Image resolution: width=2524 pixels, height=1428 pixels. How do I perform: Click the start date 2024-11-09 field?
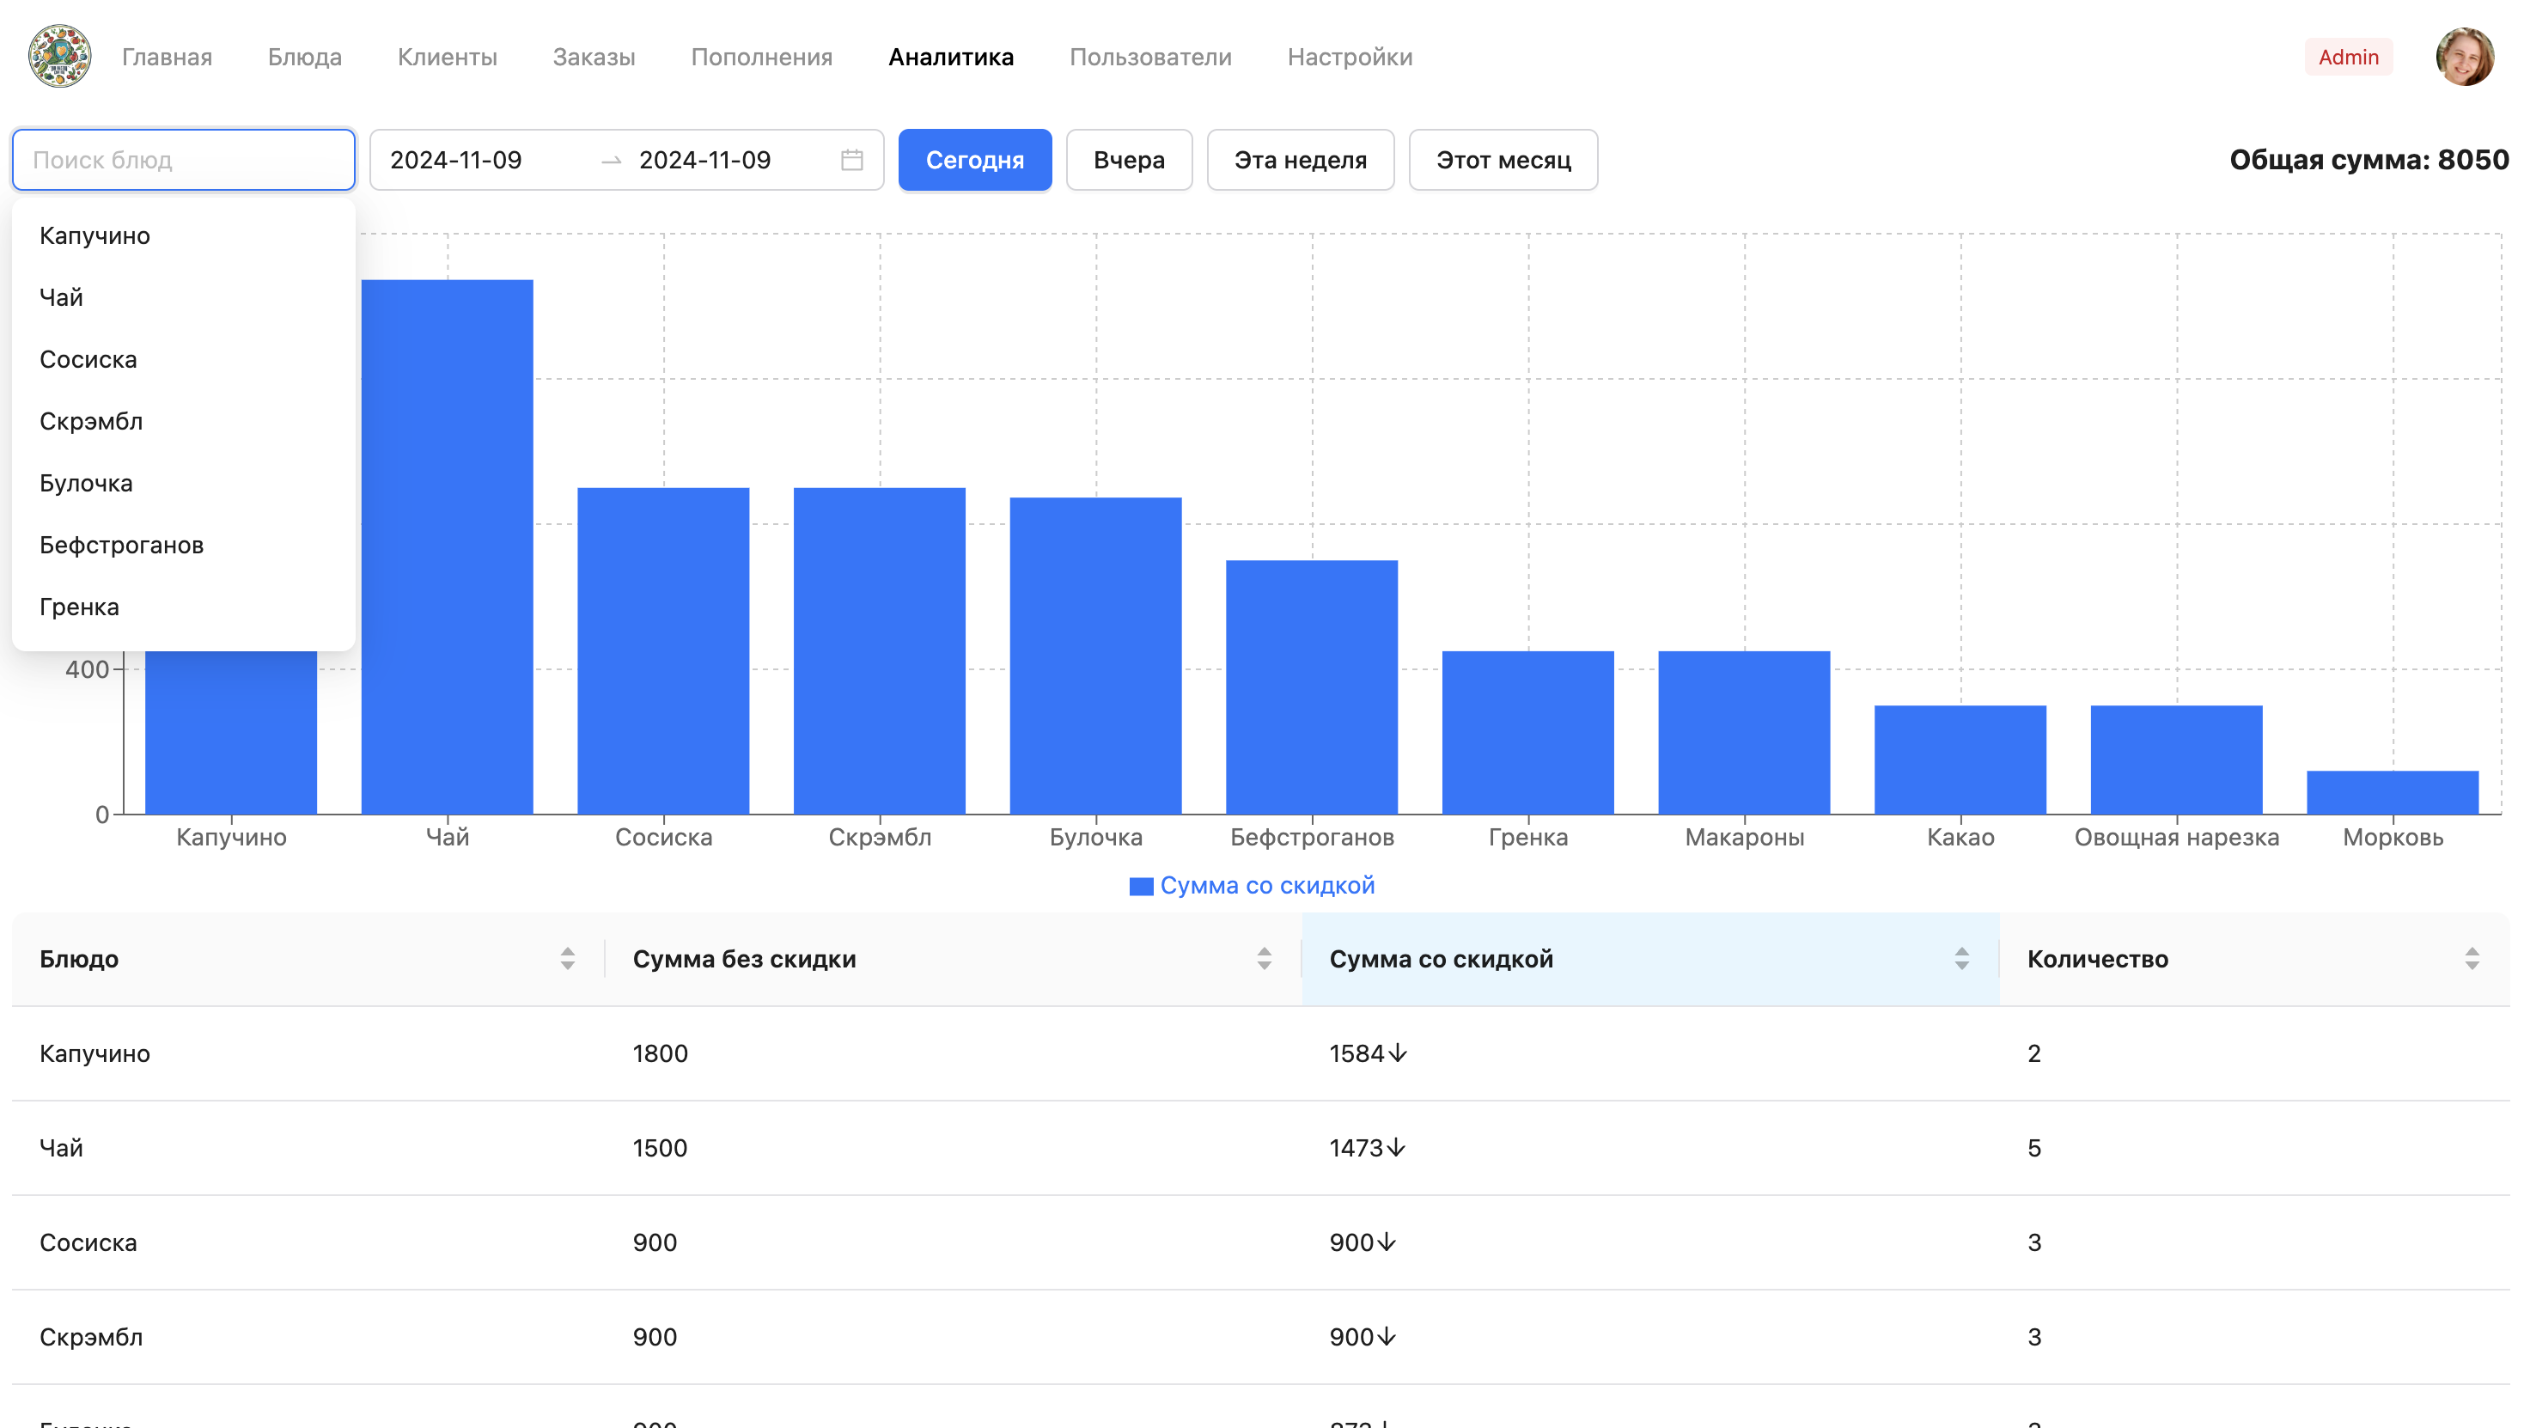point(458,160)
